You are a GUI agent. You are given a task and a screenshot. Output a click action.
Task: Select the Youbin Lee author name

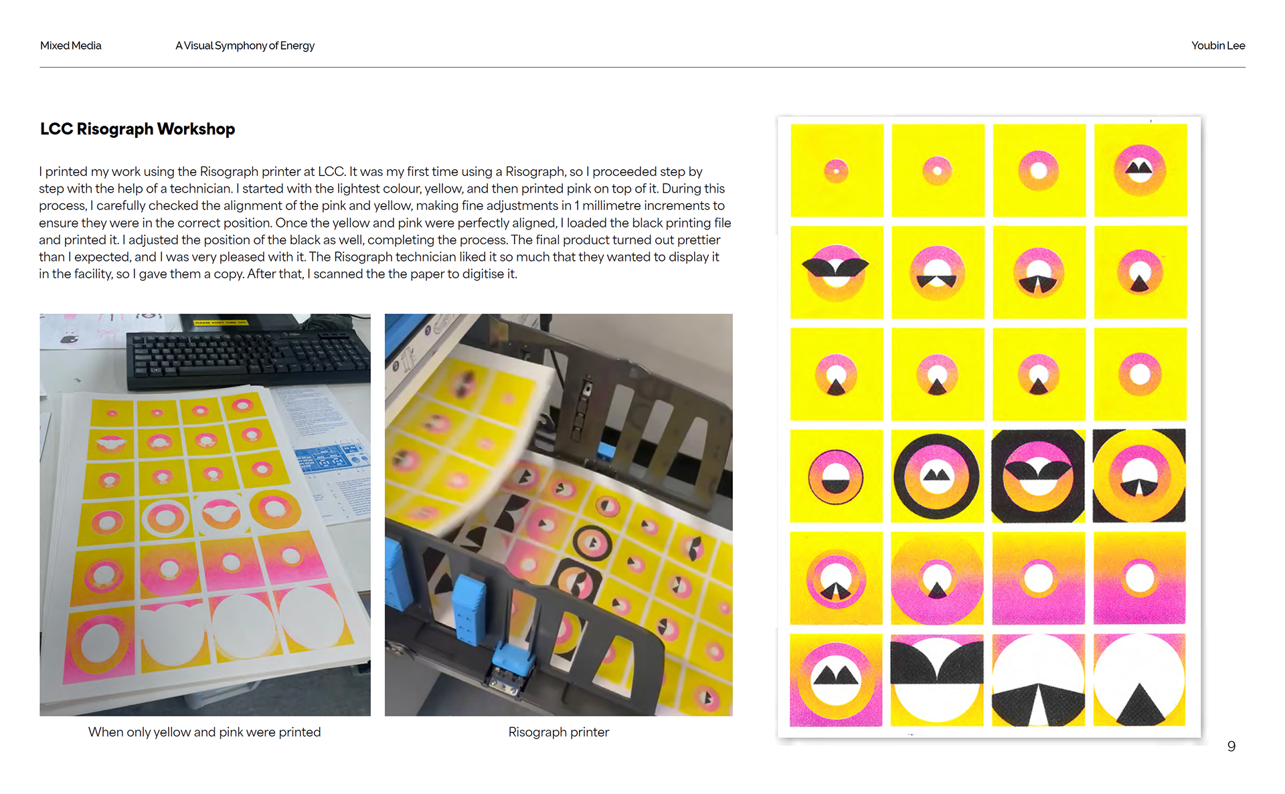pos(1218,45)
